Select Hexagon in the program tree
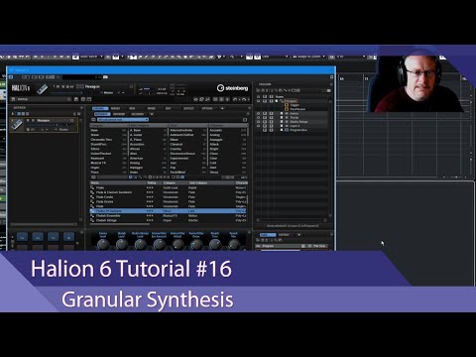Screen dimensions: 476x357 (x=291, y=101)
